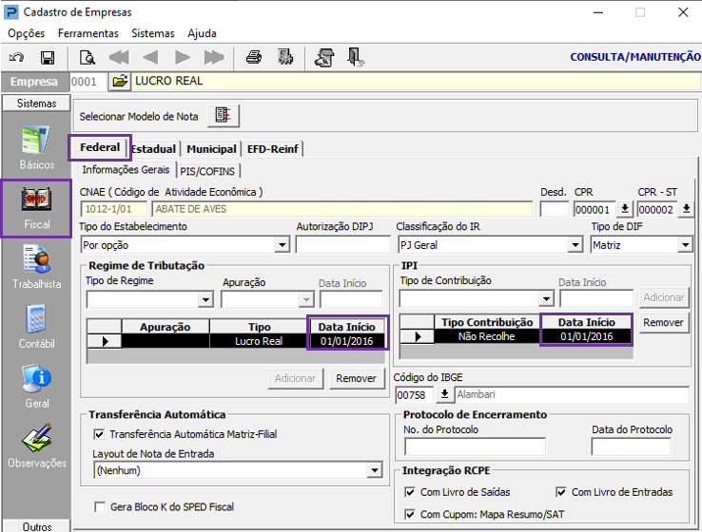Select the Não Recolhe table row
This screenshot has width=702, height=532.
click(x=516, y=336)
